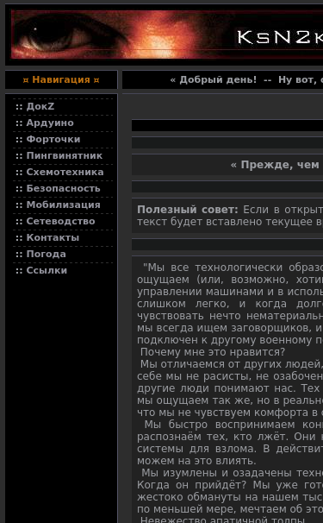Viewport: 323px width, 523px height.
Task: Select the Схемотехника menu item
Action: (65, 172)
